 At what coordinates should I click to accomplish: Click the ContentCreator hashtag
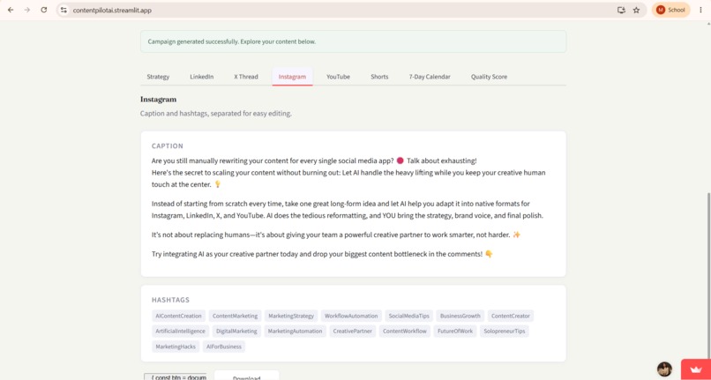511,316
